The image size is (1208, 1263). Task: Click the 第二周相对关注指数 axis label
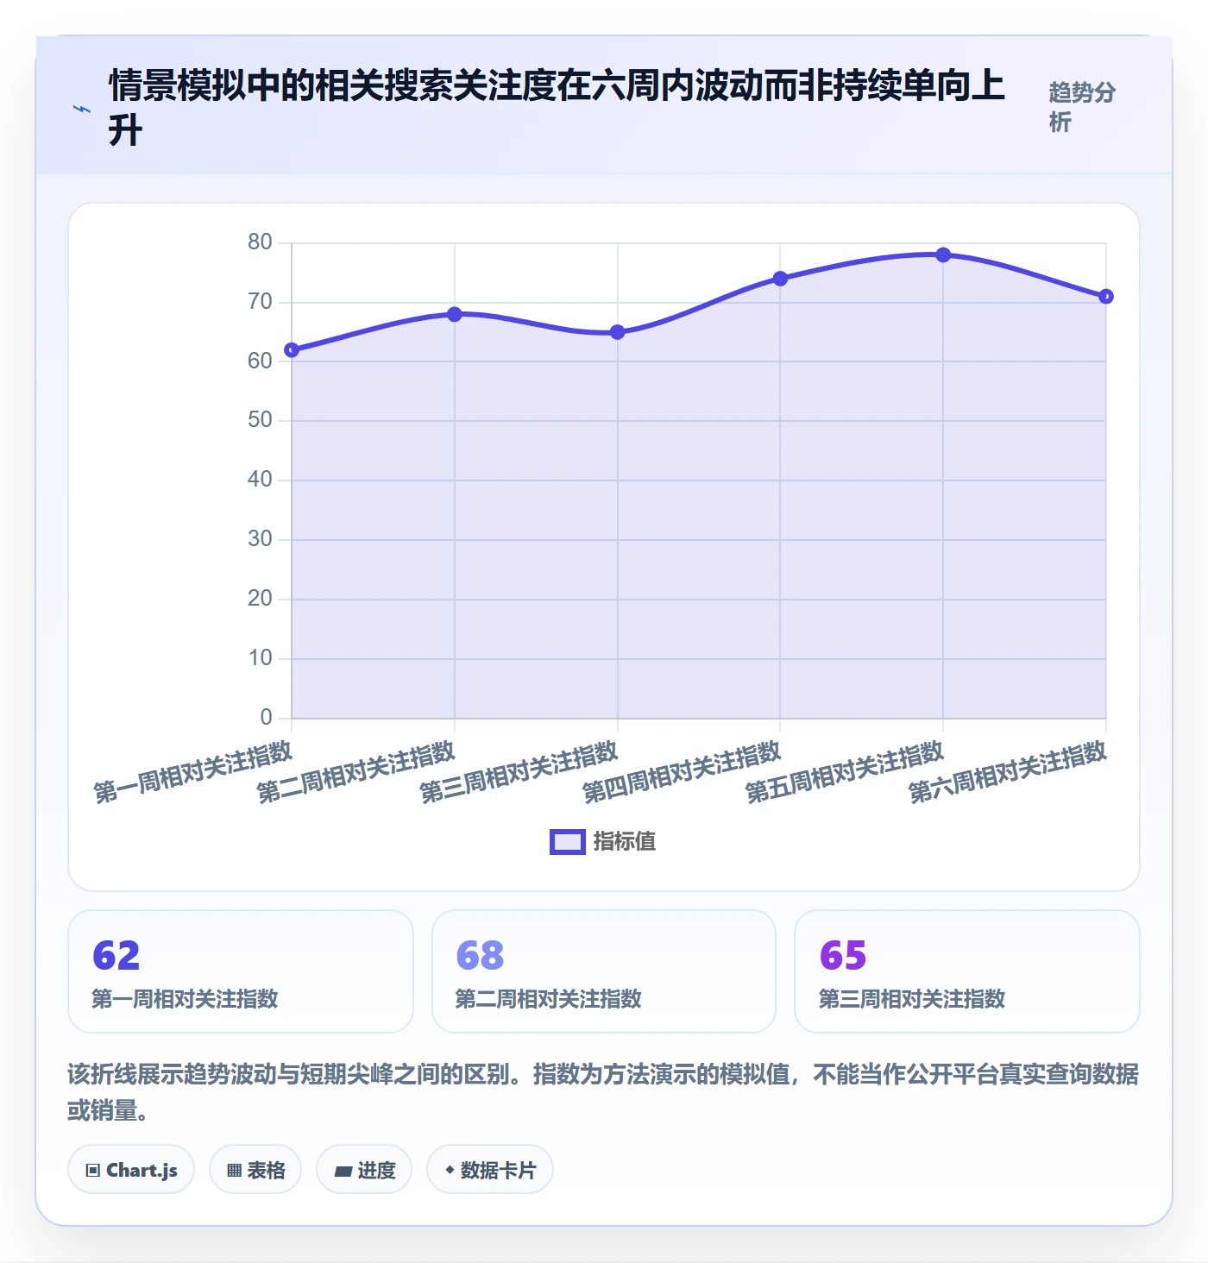point(356,773)
